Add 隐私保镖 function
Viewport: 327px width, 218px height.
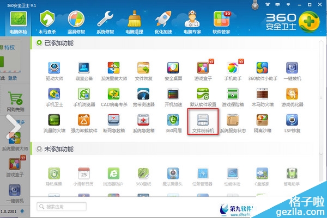tap(54, 177)
